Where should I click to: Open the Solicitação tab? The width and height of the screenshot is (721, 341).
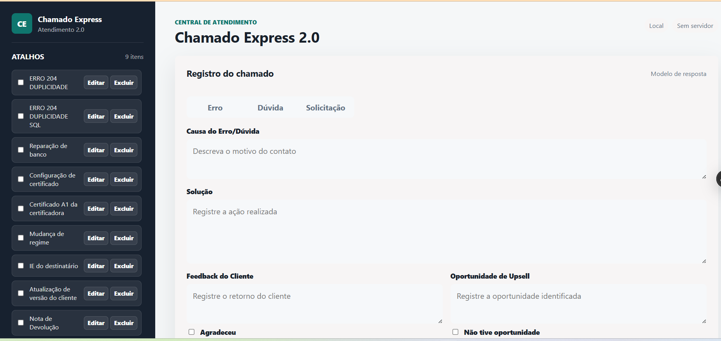326,108
